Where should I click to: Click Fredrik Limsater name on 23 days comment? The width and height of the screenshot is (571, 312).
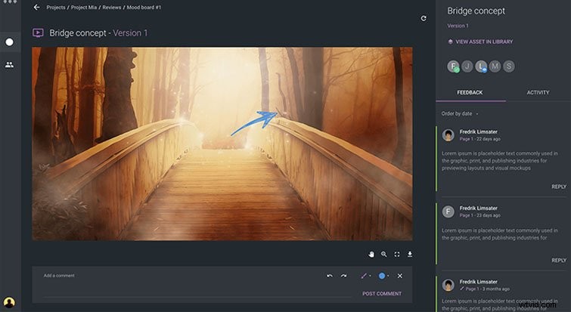[x=478, y=208]
